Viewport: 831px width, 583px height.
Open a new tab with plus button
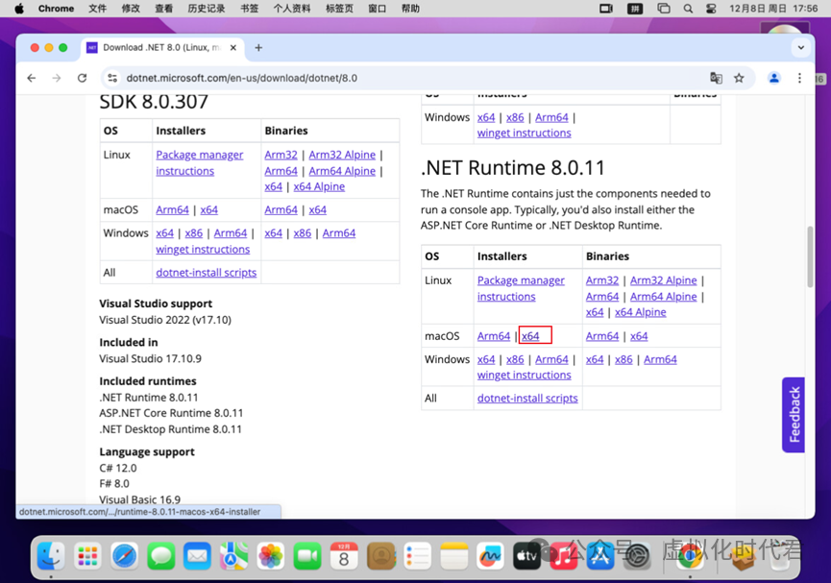(x=258, y=48)
